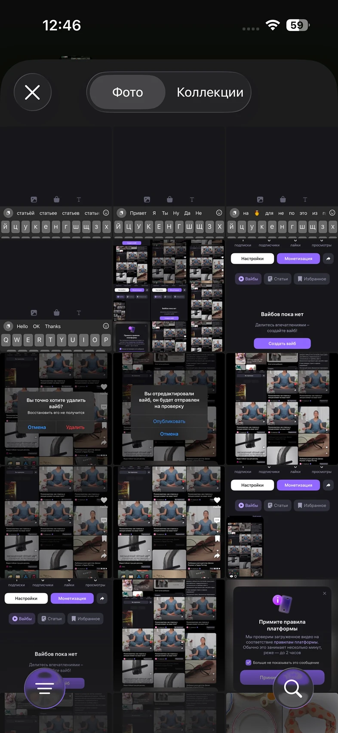The image size is (338, 733).
Task: Select 'Вы точно хотите удалить вайб?' screenshot
Action: 56,409
